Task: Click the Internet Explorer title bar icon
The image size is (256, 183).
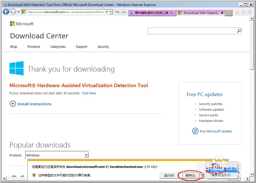Action: (5, 5)
